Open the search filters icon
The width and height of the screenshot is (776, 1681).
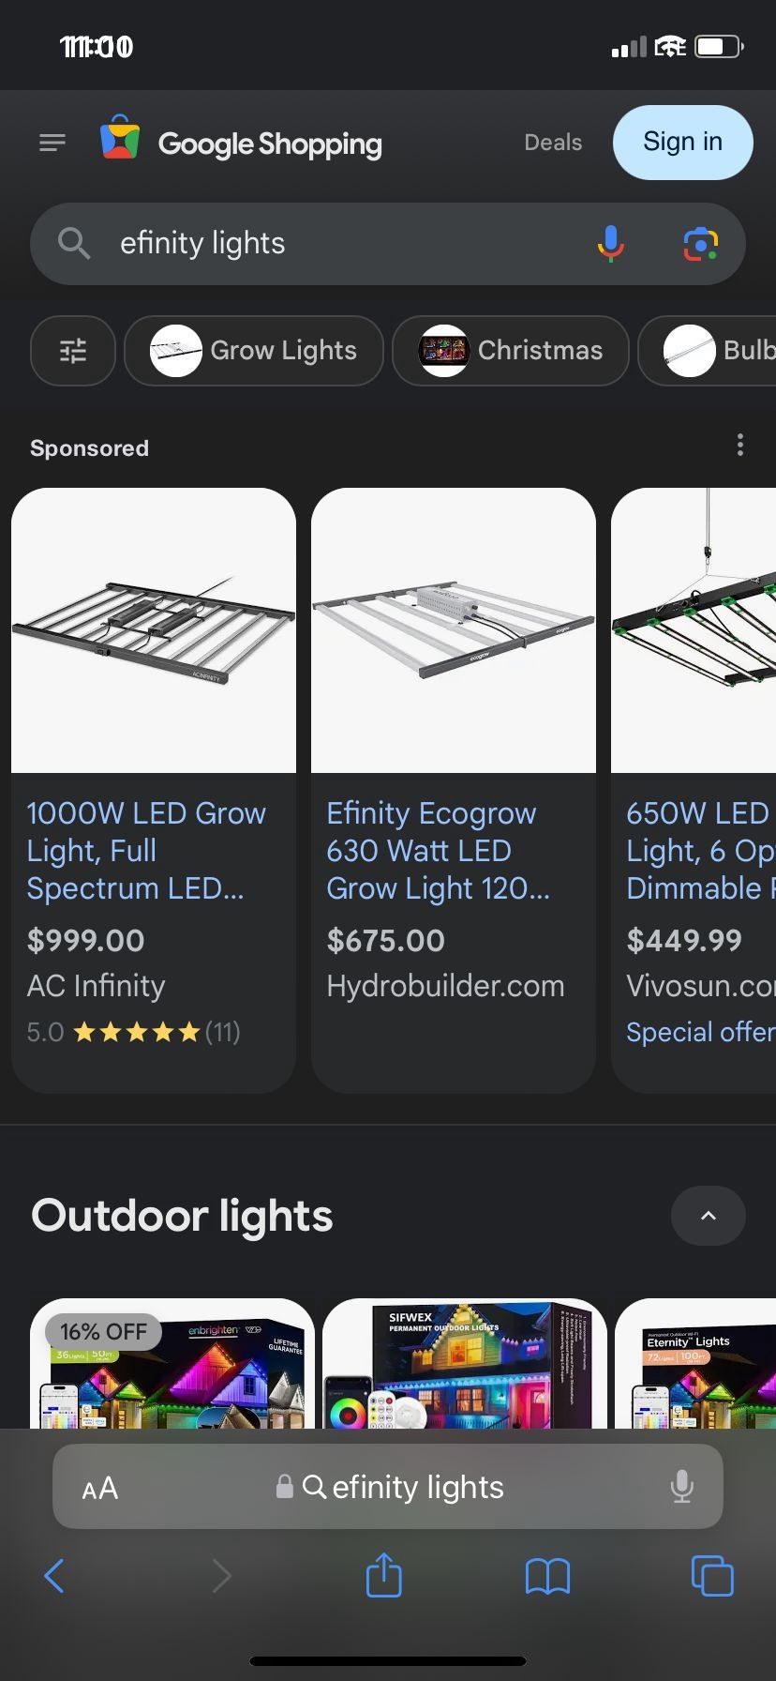(x=73, y=351)
